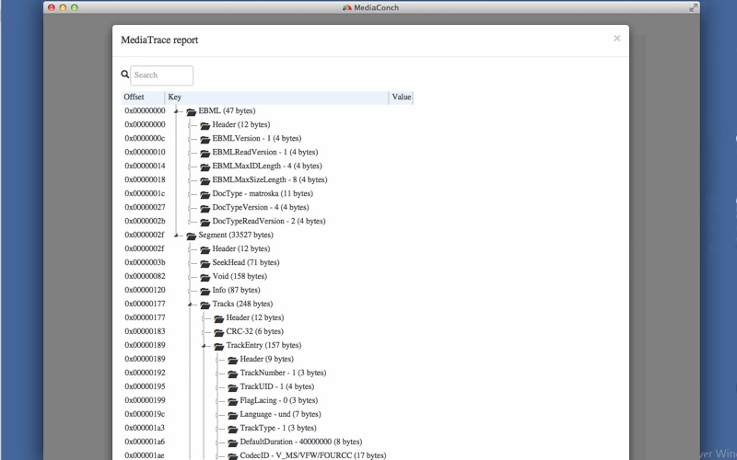Click the offset value 0x00000120

pyautogui.click(x=145, y=290)
